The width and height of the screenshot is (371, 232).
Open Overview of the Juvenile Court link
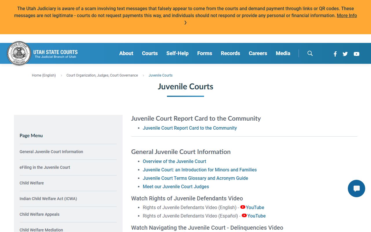[174, 162]
